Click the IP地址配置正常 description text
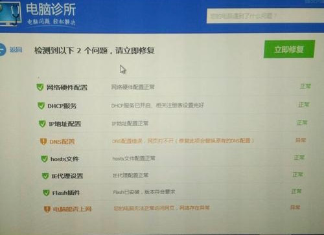The image size is (324, 235). (130, 124)
